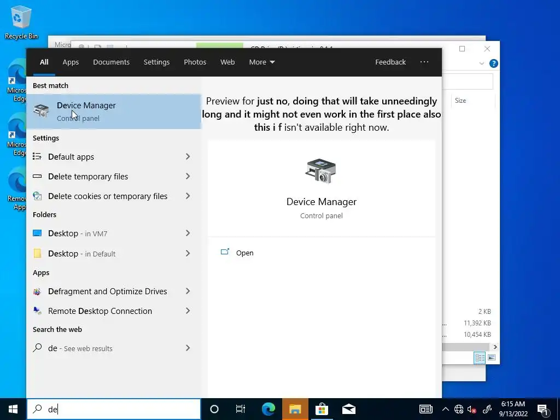Screen dimensions: 560x420
Task: Click the search box containing de
Action: click(x=114, y=409)
